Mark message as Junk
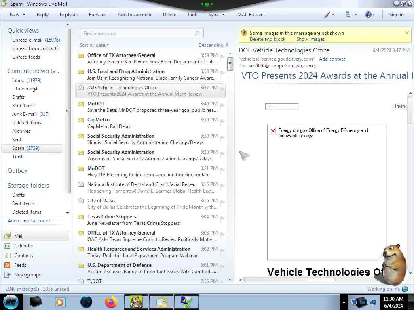414x310 pixels. click(192, 15)
